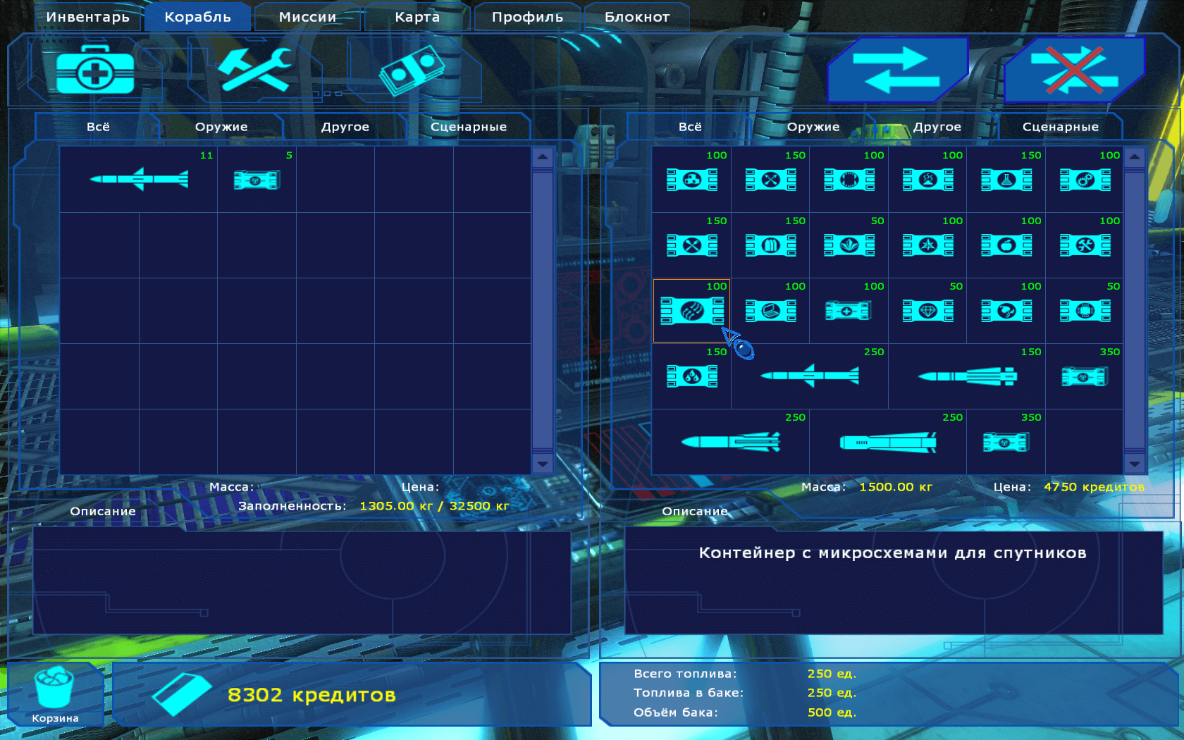Click the ship cargo scroll-down arrow
This screenshot has width=1184, height=740.
542,464
